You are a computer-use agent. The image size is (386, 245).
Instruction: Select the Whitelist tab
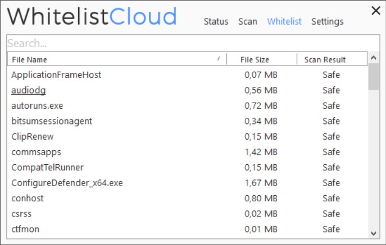[284, 22]
